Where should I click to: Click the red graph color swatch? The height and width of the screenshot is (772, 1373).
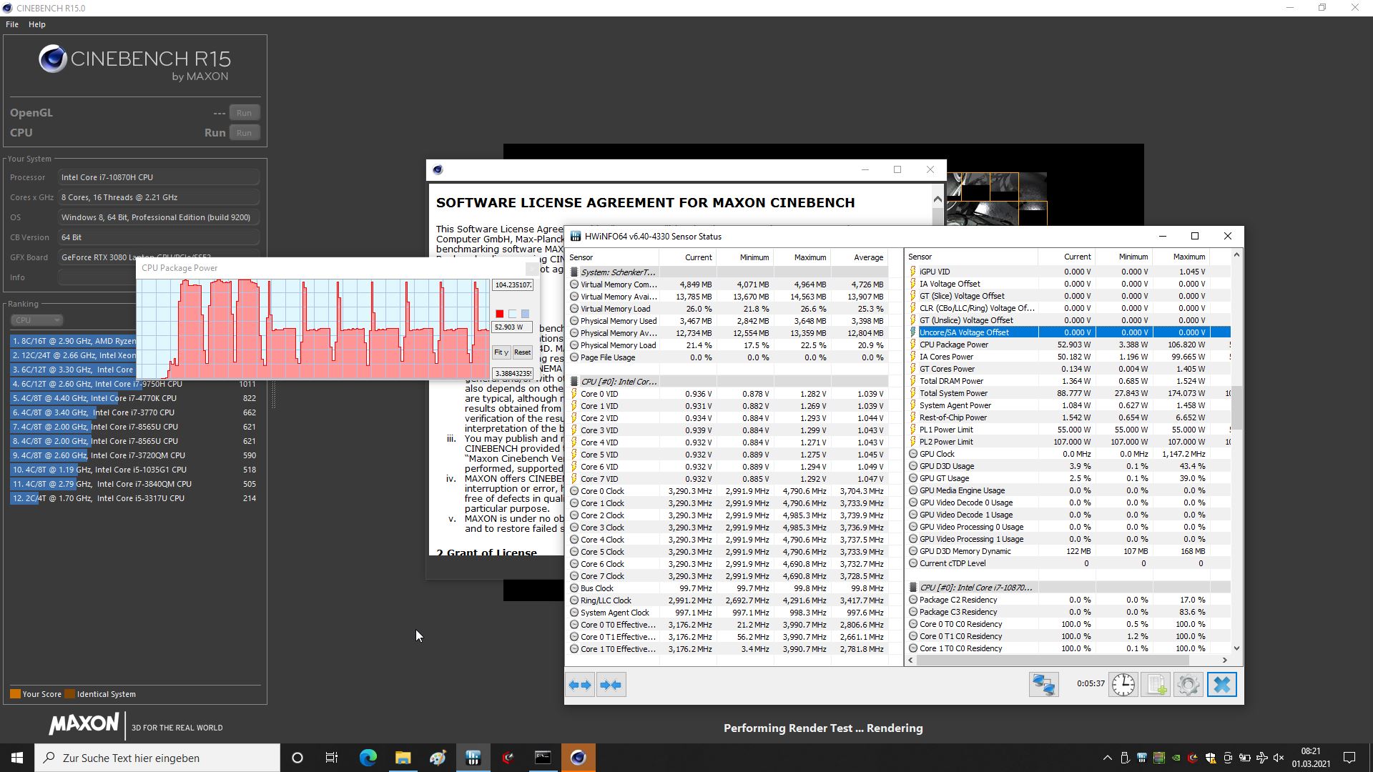[x=499, y=314]
